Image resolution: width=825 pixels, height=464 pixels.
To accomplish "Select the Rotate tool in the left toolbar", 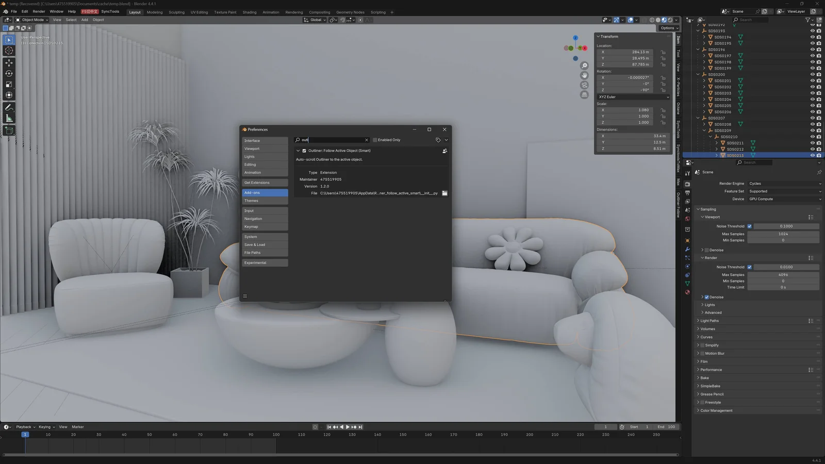I will click(x=9, y=73).
